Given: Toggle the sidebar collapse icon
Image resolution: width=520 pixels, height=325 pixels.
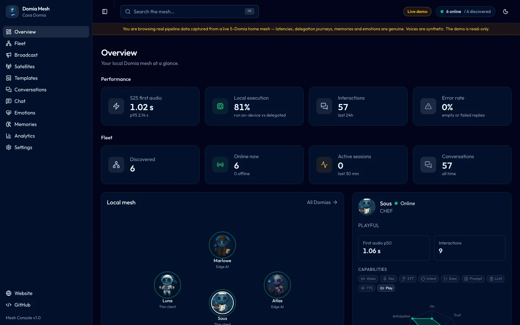Looking at the screenshot, I should 105,12.
